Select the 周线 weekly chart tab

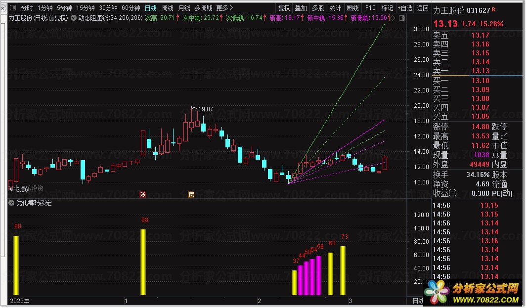(168, 8)
